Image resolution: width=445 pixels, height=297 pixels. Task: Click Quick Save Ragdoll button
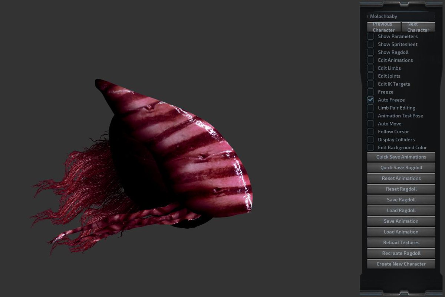401,167
